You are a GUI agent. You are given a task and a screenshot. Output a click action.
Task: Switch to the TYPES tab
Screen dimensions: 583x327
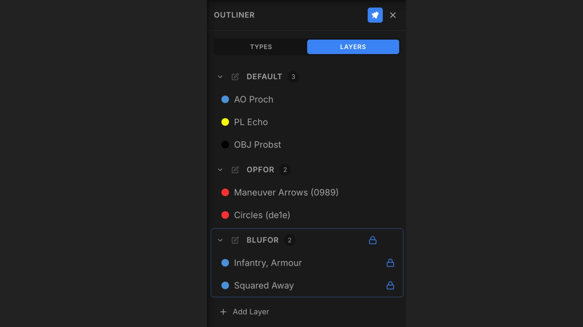tap(261, 47)
